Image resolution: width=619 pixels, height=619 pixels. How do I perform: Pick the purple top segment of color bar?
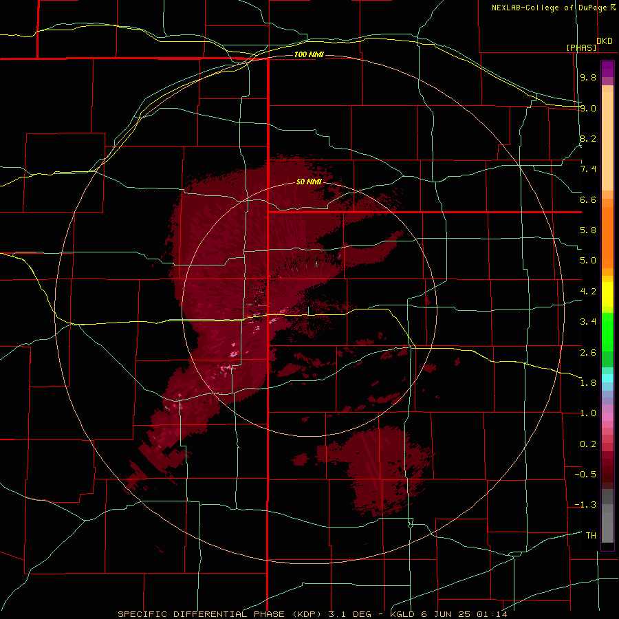[607, 69]
